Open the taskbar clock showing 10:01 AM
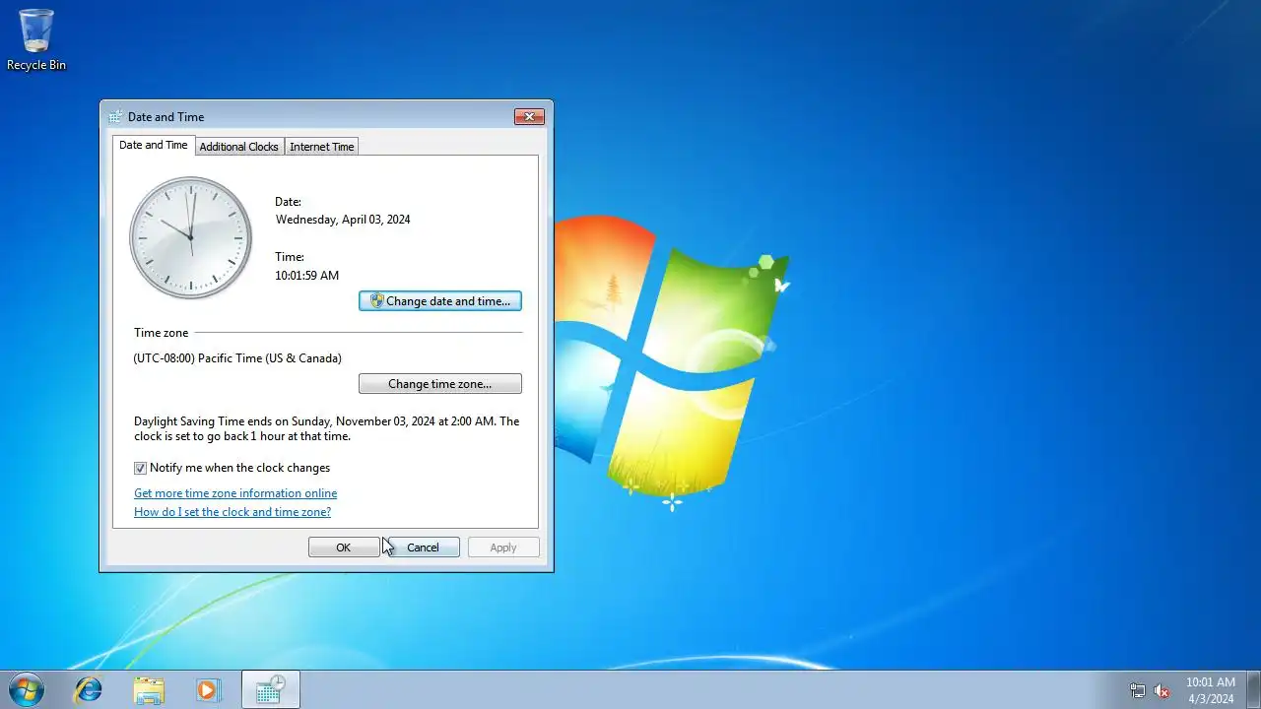The width and height of the screenshot is (1261, 709). [x=1210, y=689]
